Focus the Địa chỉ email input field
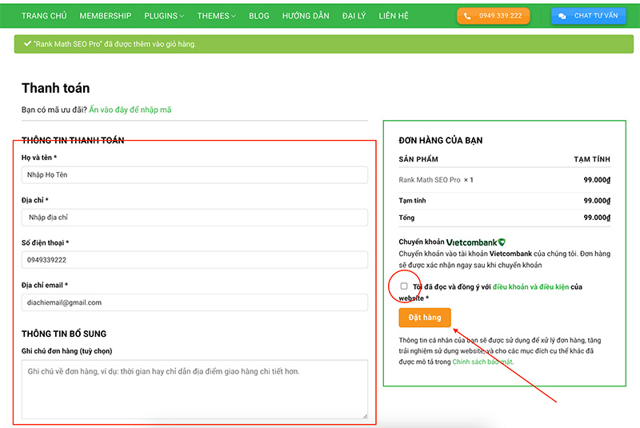 [194, 302]
